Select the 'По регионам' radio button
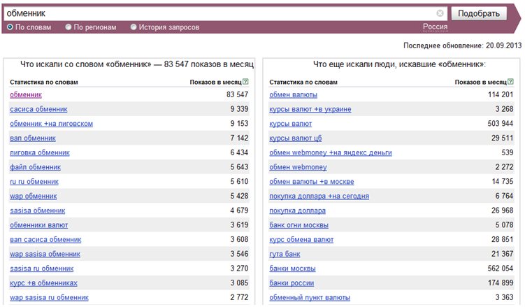 pyautogui.click(x=69, y=27)
